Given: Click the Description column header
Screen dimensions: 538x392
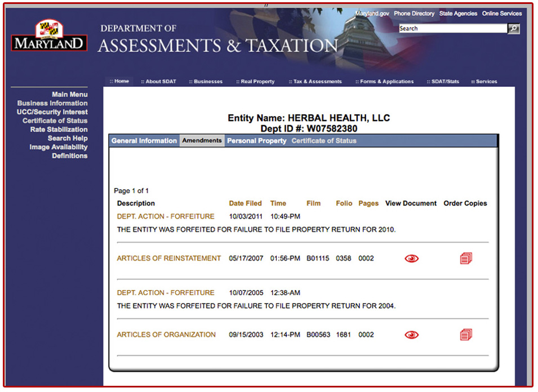Looking at the screenshot, I should (136, 203).
